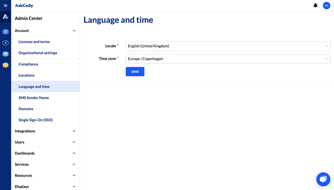334x190 pixels.
Task: Open the hamburger menu icon
Action: 5,5
